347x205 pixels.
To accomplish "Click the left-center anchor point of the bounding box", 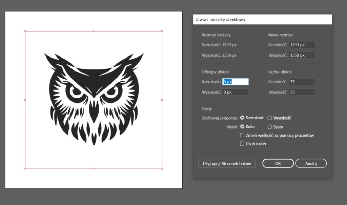I will 25,100.
